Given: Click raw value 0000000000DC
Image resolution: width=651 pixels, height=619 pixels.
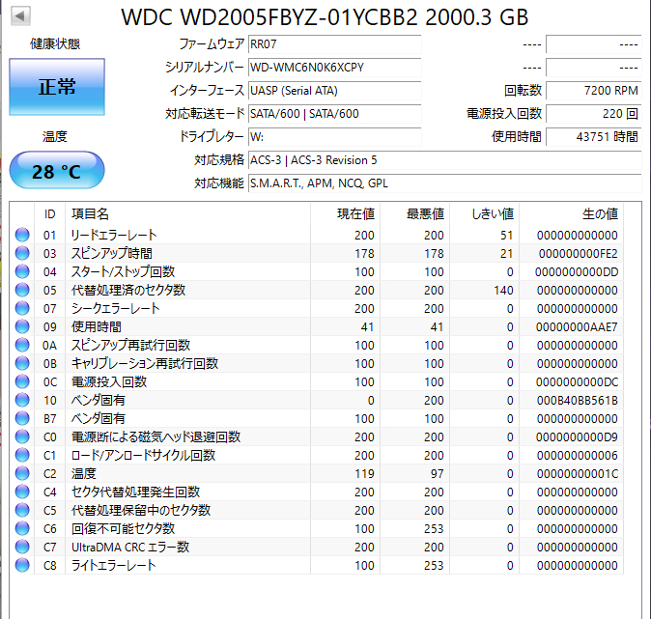Looking at the screenshot, I should click(x=577, y=382).
